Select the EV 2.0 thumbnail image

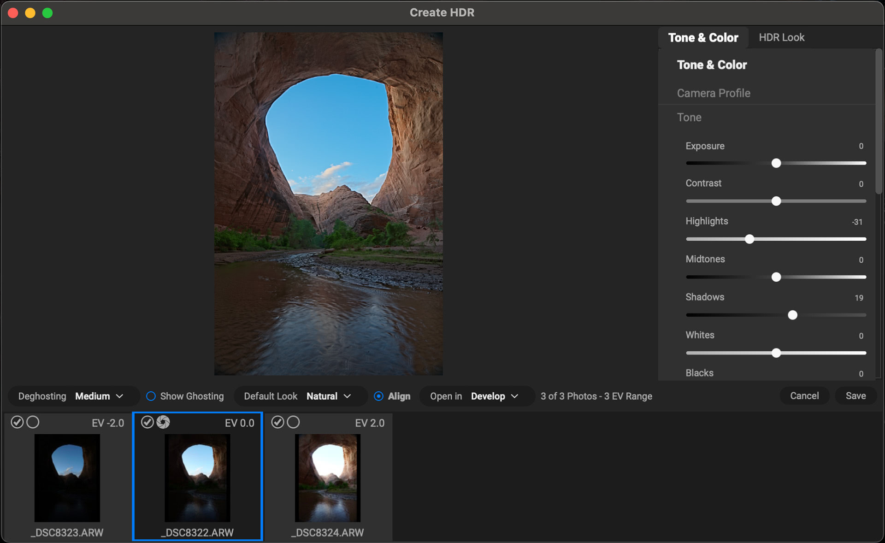point(328,478)
